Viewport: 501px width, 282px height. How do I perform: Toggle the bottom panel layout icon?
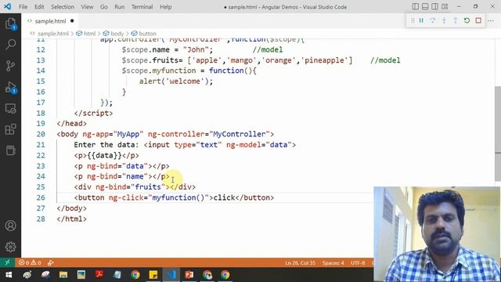pos(425,6)
